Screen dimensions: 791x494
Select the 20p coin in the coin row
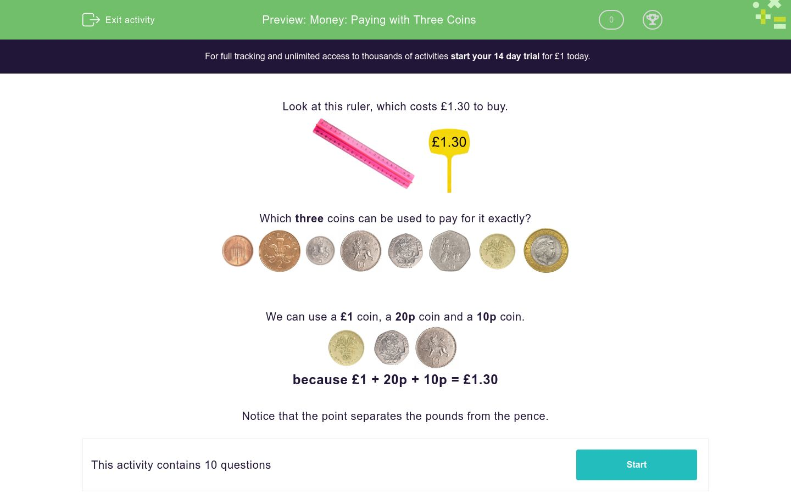(x=405, y=251)
